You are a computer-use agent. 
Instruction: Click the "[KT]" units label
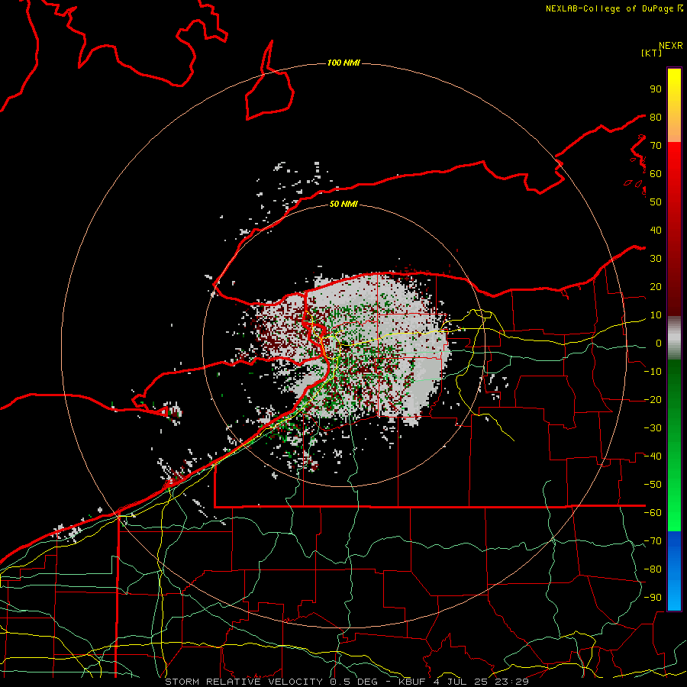click(x=651, y=53)
